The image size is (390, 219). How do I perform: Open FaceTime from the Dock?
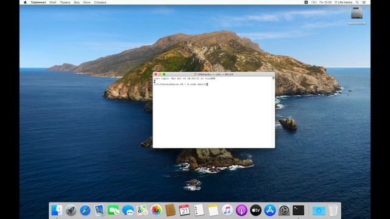[x=113, y=210]
